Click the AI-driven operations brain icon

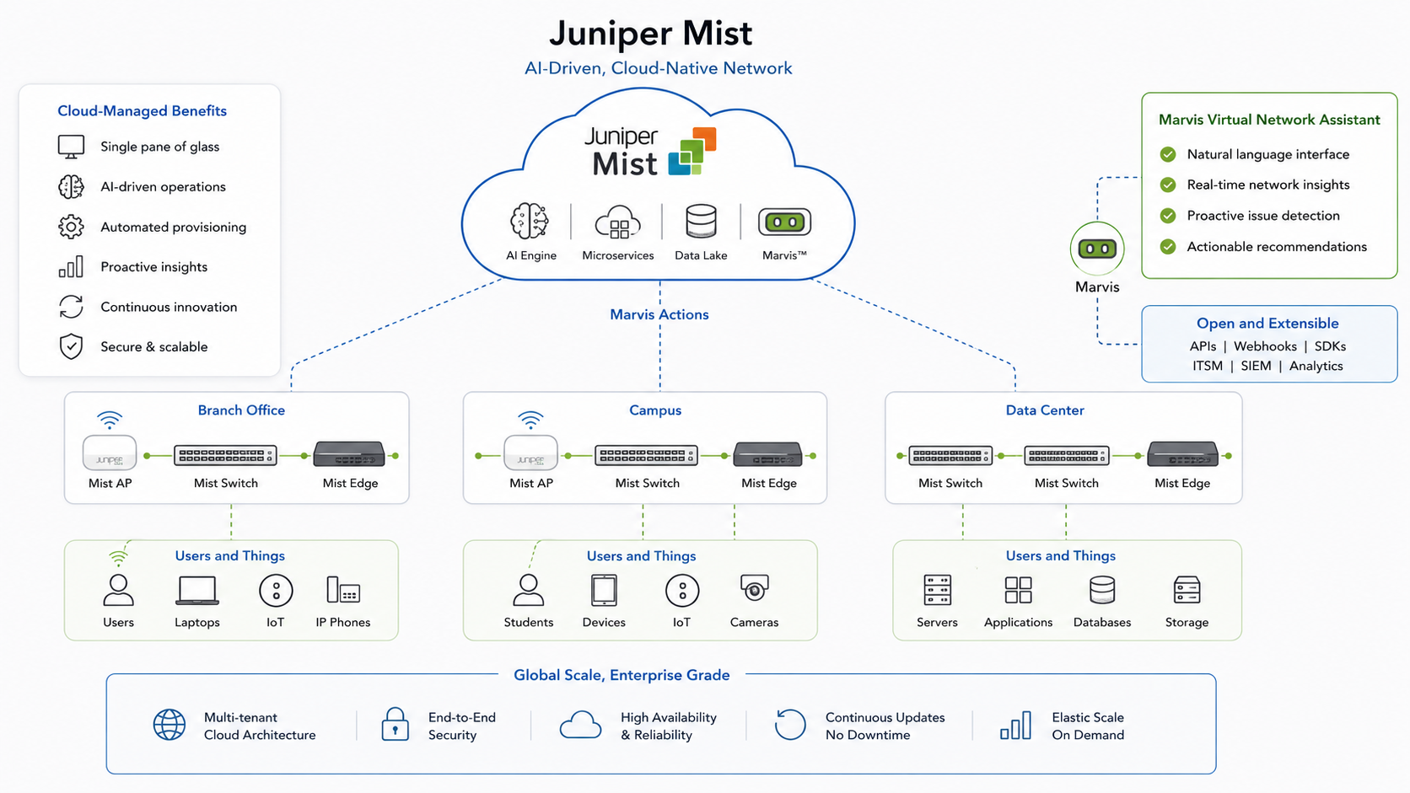pyautogui.click(x=71, y=186)
